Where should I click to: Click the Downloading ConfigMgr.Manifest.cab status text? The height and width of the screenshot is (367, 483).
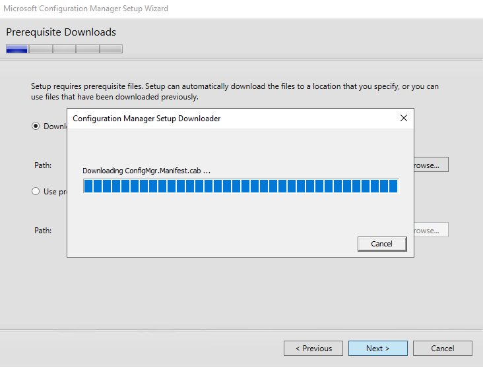coord(146,171)
